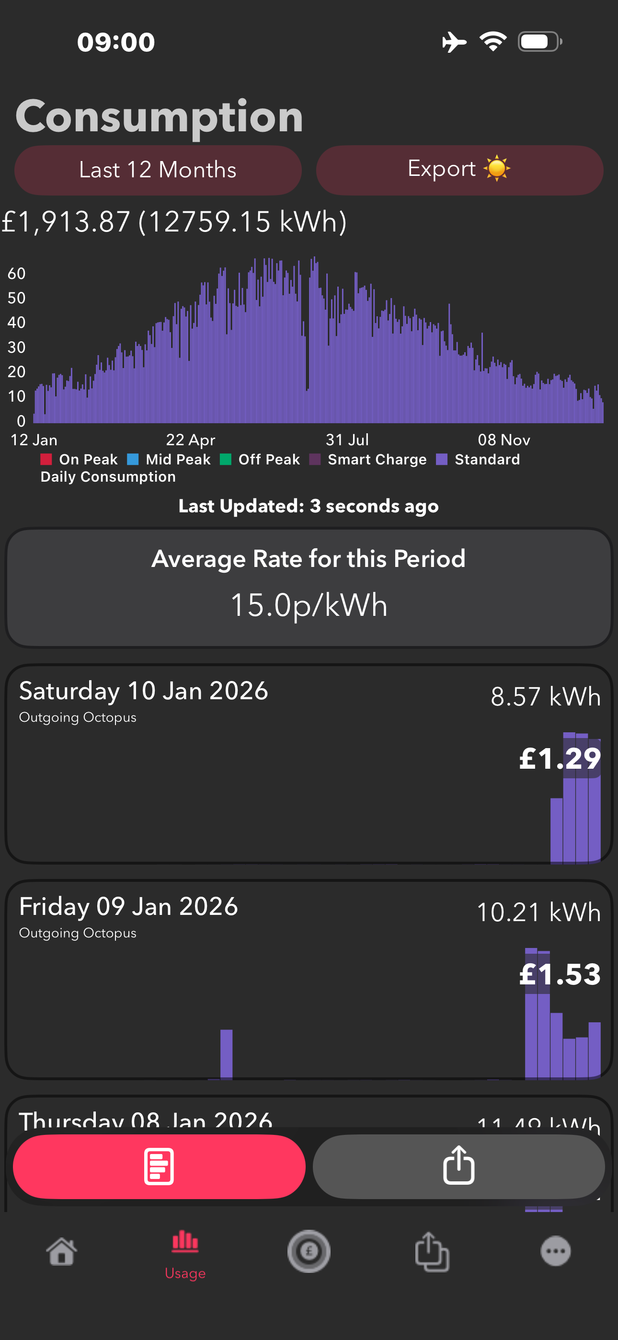The height and width of the screenshot is (1340, 618).
Task: Expand the Friday 09 Jan 2026 card
Action: [x=309, y=980]
